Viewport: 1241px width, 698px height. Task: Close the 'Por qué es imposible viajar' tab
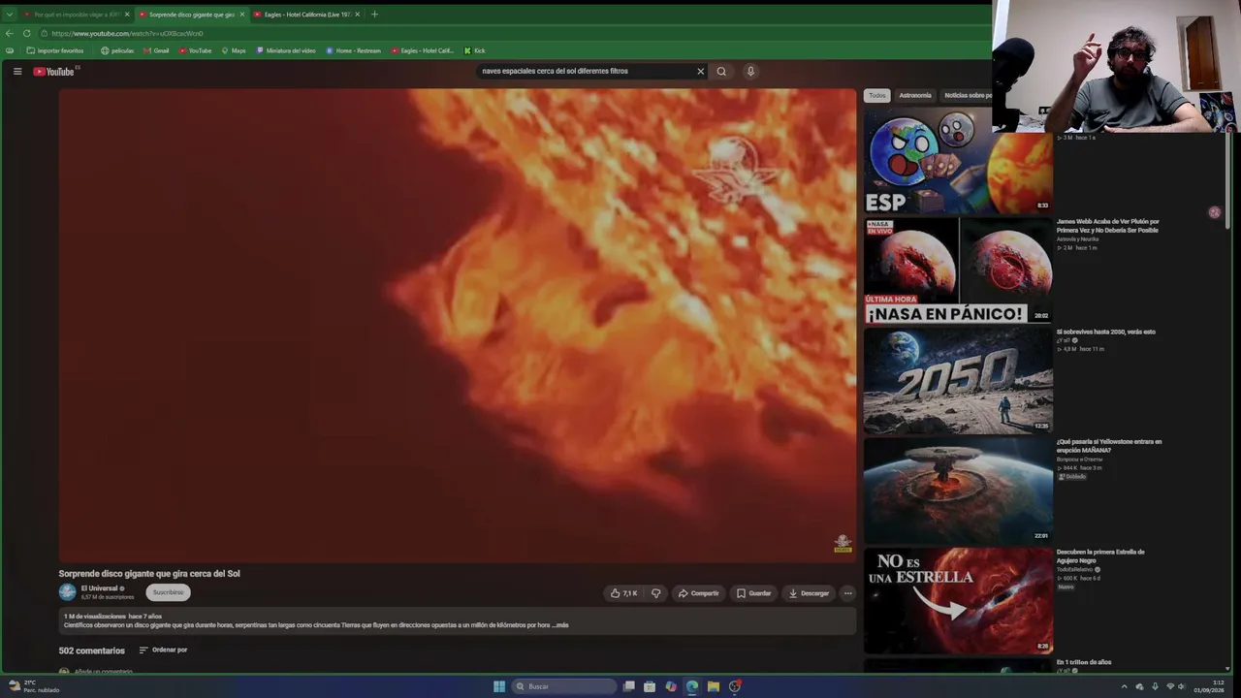pos(127,15)
